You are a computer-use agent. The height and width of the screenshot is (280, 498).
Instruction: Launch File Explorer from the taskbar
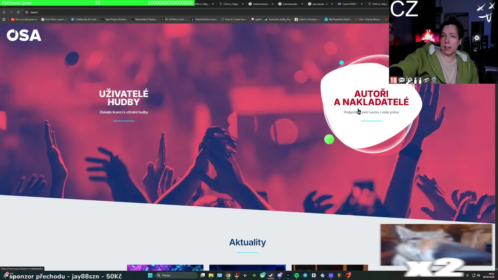[x=211, y=275]
